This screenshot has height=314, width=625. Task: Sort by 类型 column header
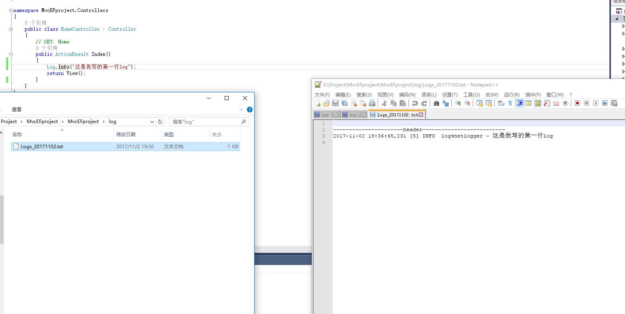[x=169, y=135]
